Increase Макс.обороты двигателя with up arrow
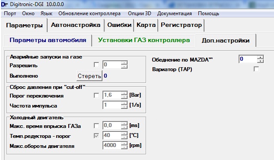 (x=124, y=144)
